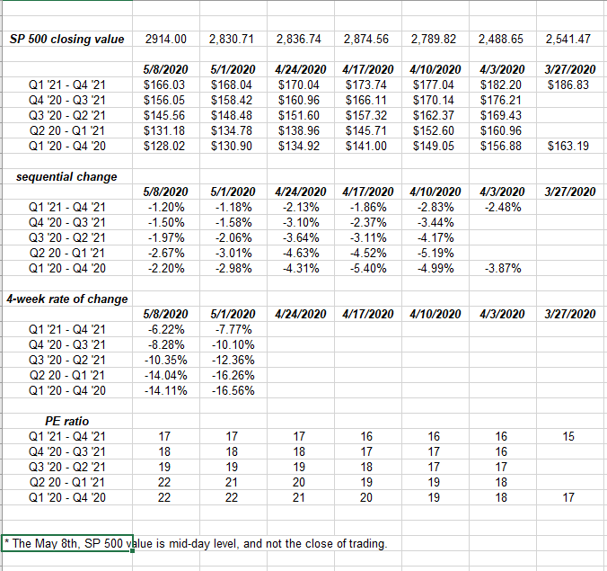Click the $128.02 cell

click(164, 147)
